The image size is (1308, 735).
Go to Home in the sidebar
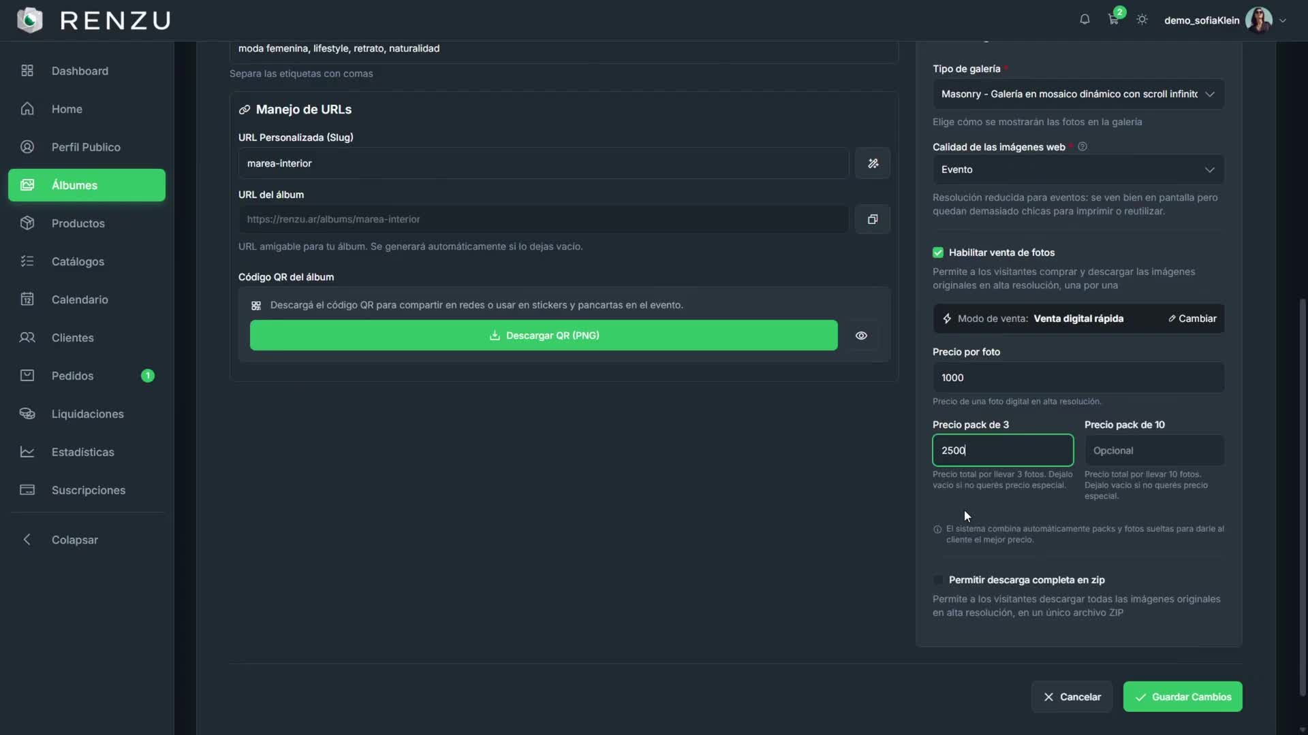tap(87, 109)
